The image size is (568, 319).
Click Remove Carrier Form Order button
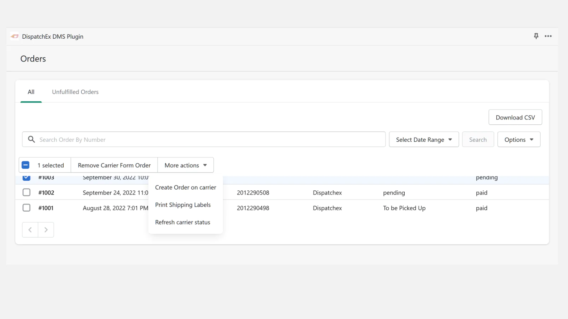[114, 165]
